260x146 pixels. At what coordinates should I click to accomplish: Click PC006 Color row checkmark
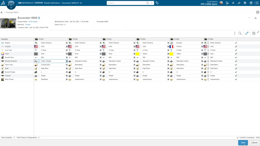(x=236, y=54)
